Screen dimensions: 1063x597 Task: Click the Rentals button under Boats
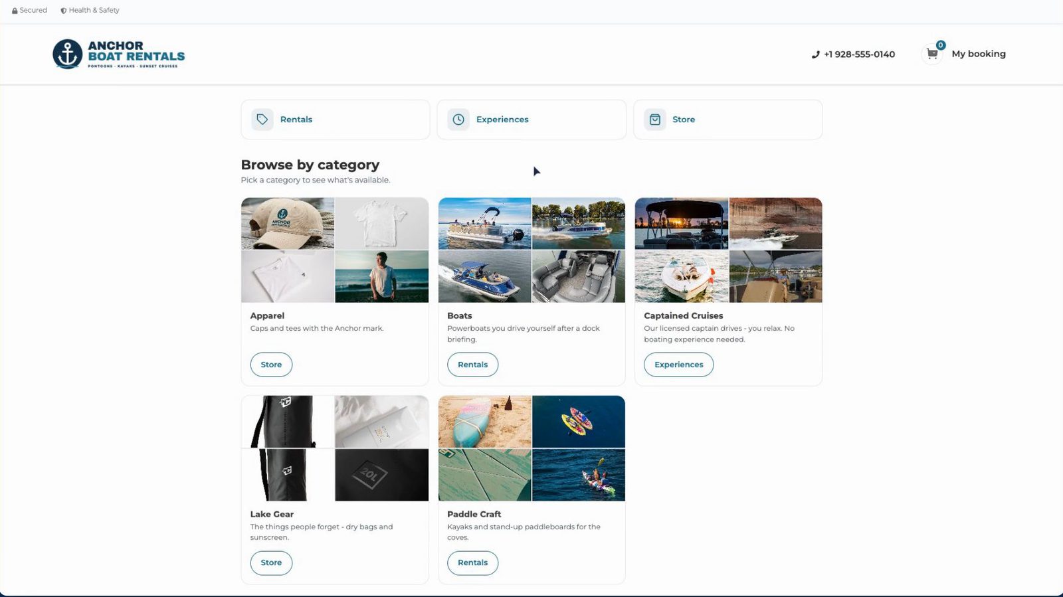coord(472,365)
